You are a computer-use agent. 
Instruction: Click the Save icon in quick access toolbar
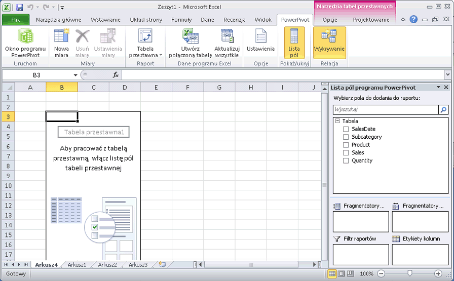[20, 7]
